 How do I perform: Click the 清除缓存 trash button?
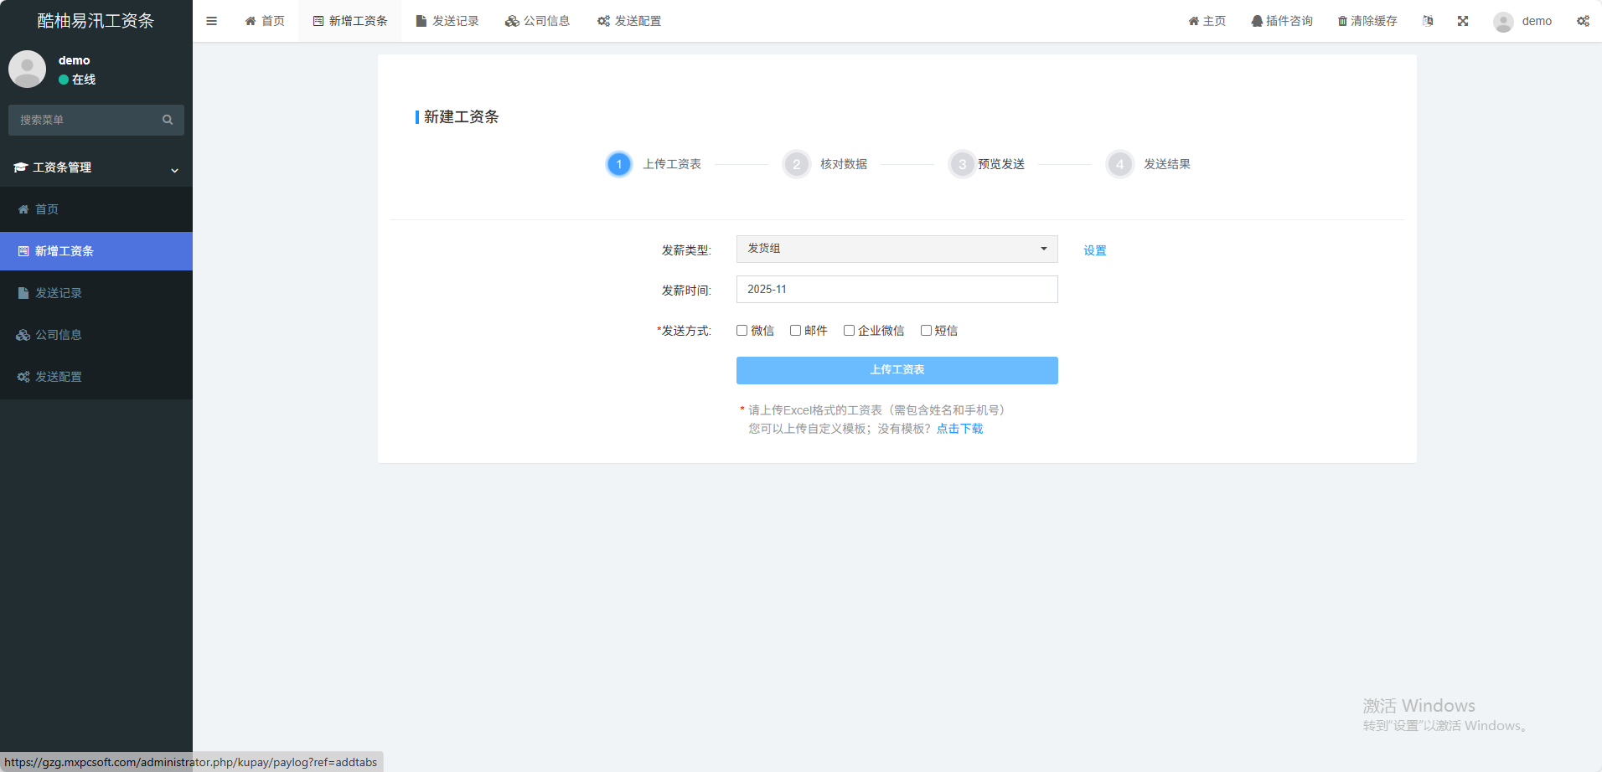pyautogui.click(x=1367, y=21)
